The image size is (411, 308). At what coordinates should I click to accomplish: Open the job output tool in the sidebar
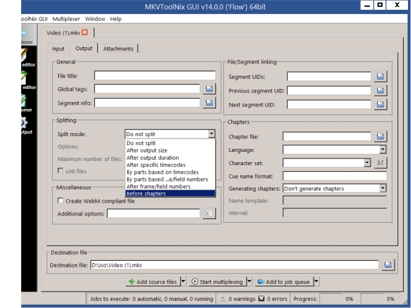pyautogui.click(x=26, y=125)
